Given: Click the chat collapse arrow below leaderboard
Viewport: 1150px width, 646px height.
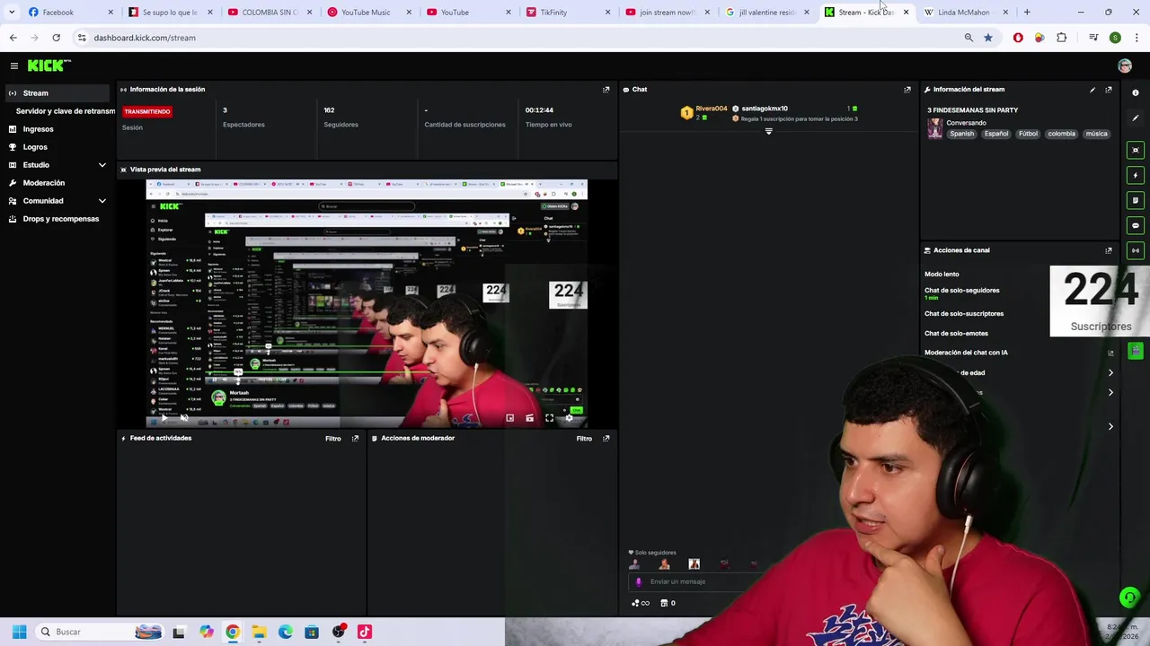Looking at the screenshot, I should click(x=768, y=132).
